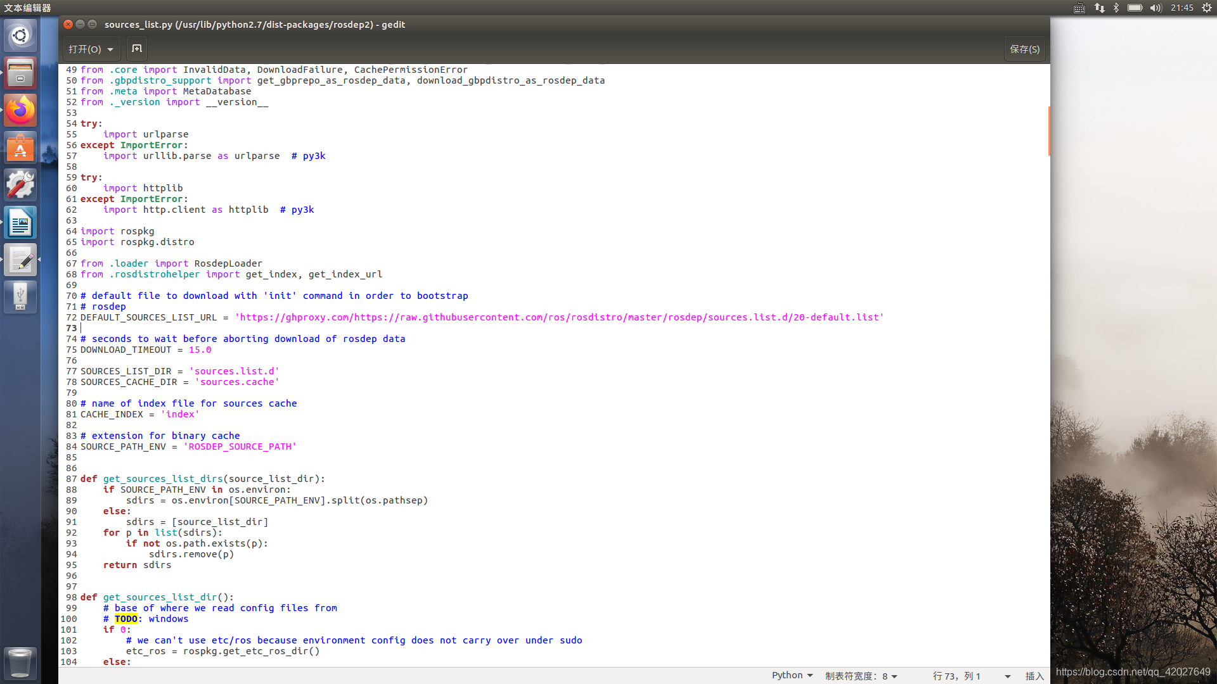Expand the Python language selector
Viewport: 1217px width, 684px height.
click(x=792, y=676)
